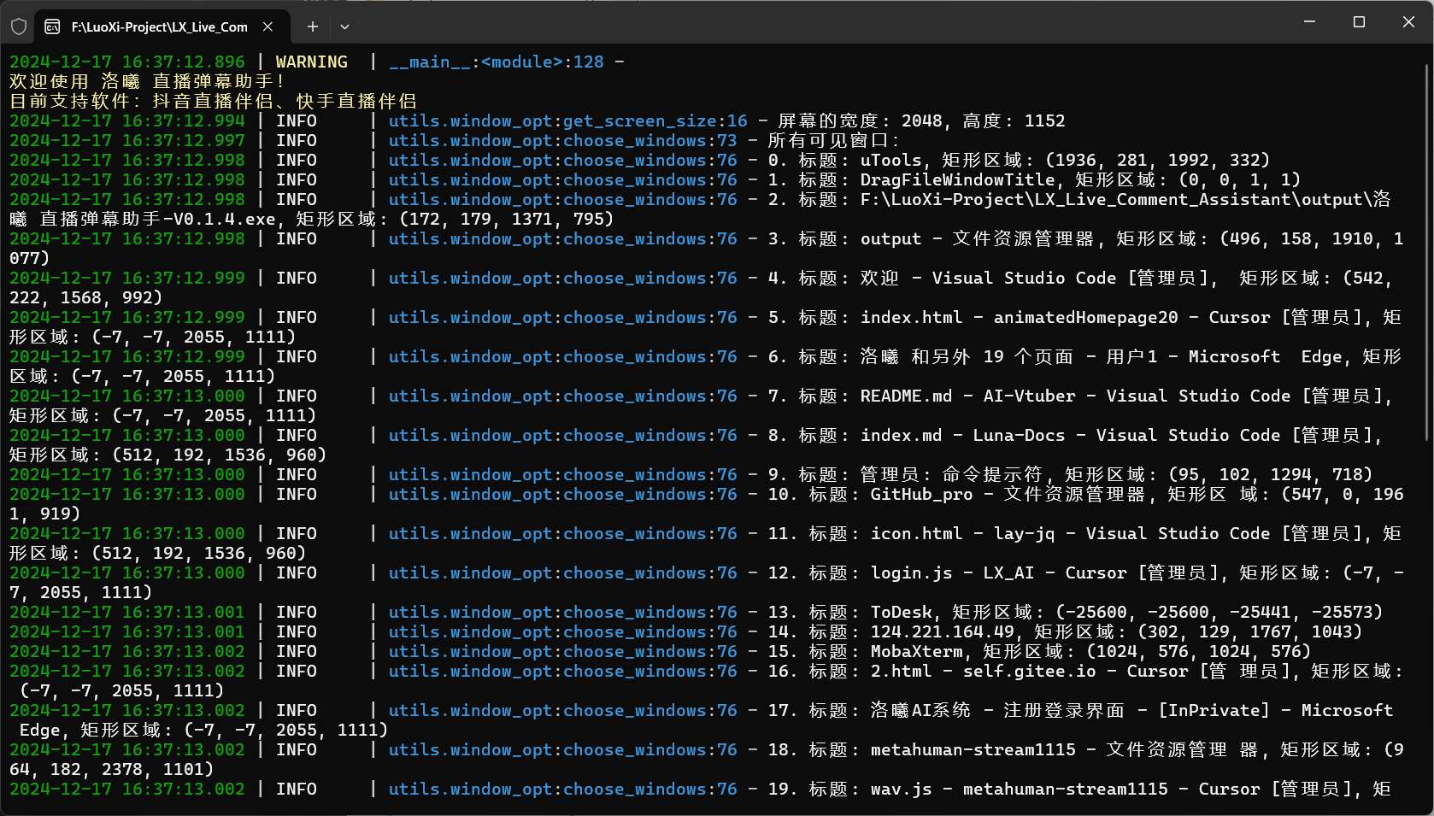1434x816 pixels.
Task: Click the DragFileWindowTitle entry text
Action: pyautogui.click(x=957, y=180)
